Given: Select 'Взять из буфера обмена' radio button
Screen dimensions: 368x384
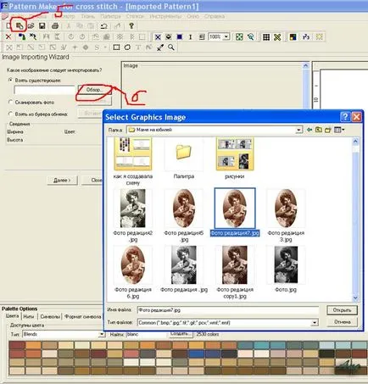Looking at the screenshot, I should (11, 114).
